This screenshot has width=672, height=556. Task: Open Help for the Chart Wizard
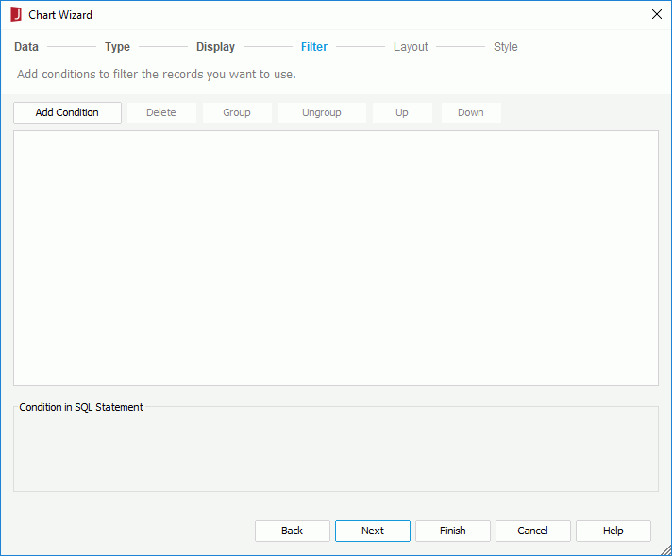[613, 531]
